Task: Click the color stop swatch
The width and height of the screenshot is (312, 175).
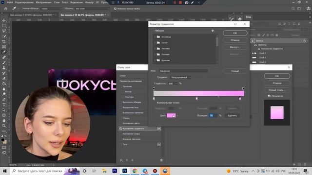Action: point(171,116)
